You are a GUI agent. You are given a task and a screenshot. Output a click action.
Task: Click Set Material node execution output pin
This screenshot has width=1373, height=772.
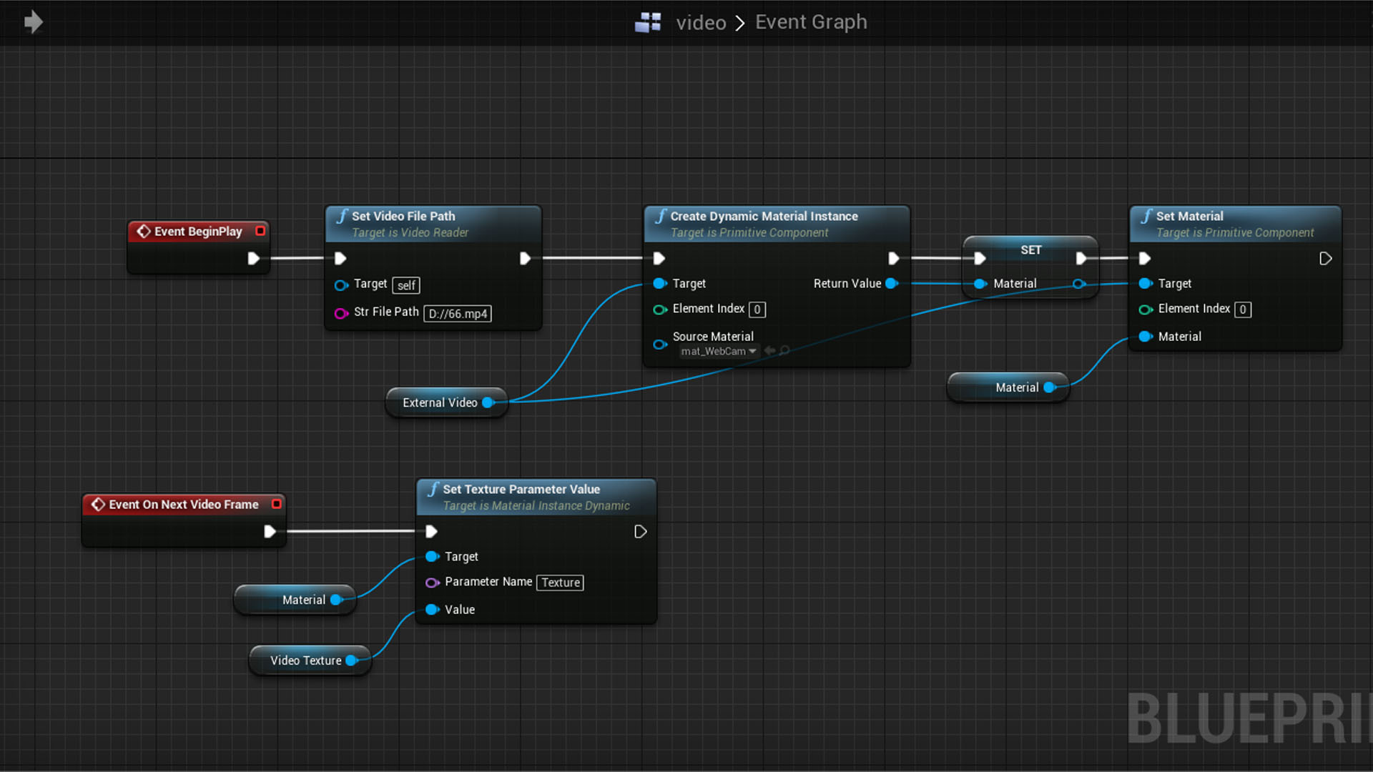[1325, 259]
